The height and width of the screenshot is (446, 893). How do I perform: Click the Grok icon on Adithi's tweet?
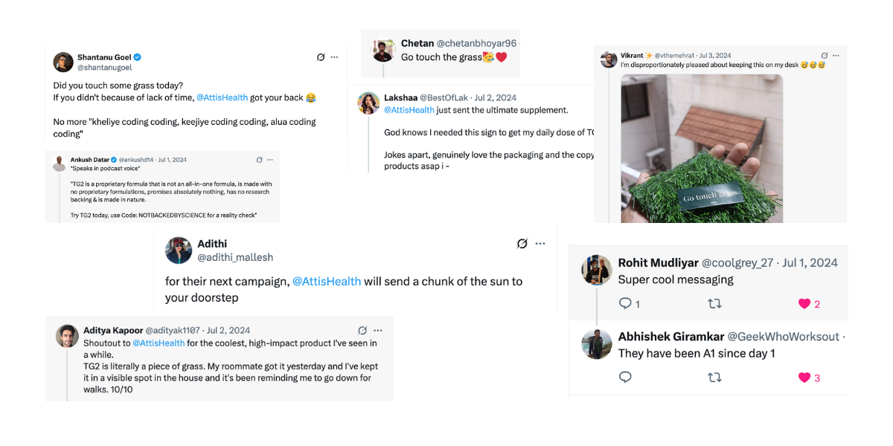[522, 244]
